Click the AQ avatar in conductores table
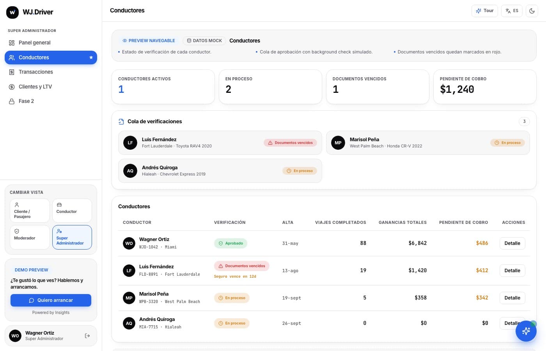546x351 pixels. 129,323
